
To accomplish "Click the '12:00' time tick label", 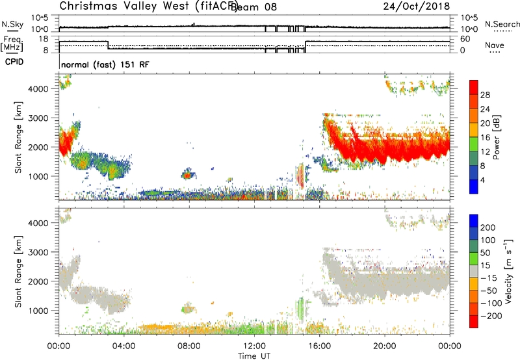I will pos(254,346).
